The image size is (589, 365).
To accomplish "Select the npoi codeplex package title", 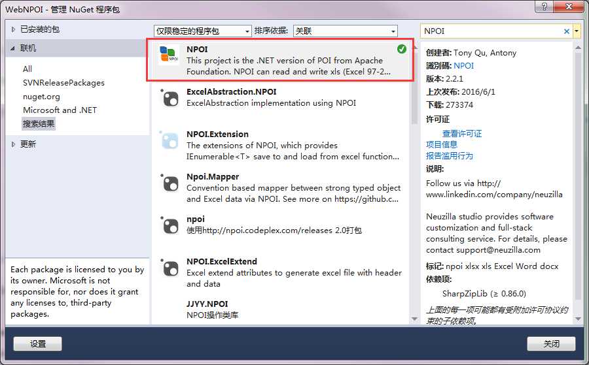I will pyautogui.click(x=196, y=219).
